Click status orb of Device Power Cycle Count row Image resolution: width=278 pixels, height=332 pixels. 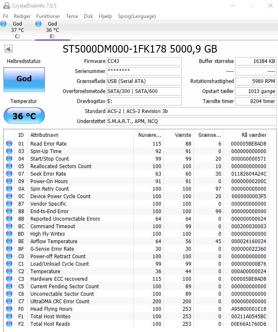click(9, 196)
